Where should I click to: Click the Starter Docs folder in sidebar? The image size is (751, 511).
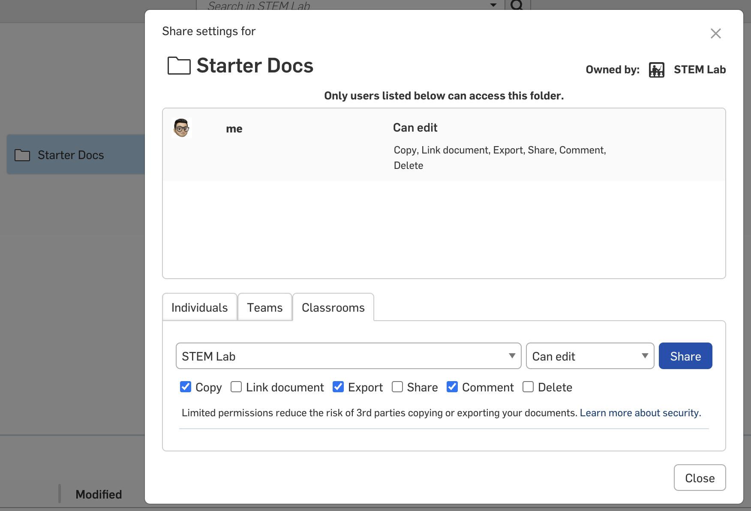pyautogui.click(x=71, y=155)
